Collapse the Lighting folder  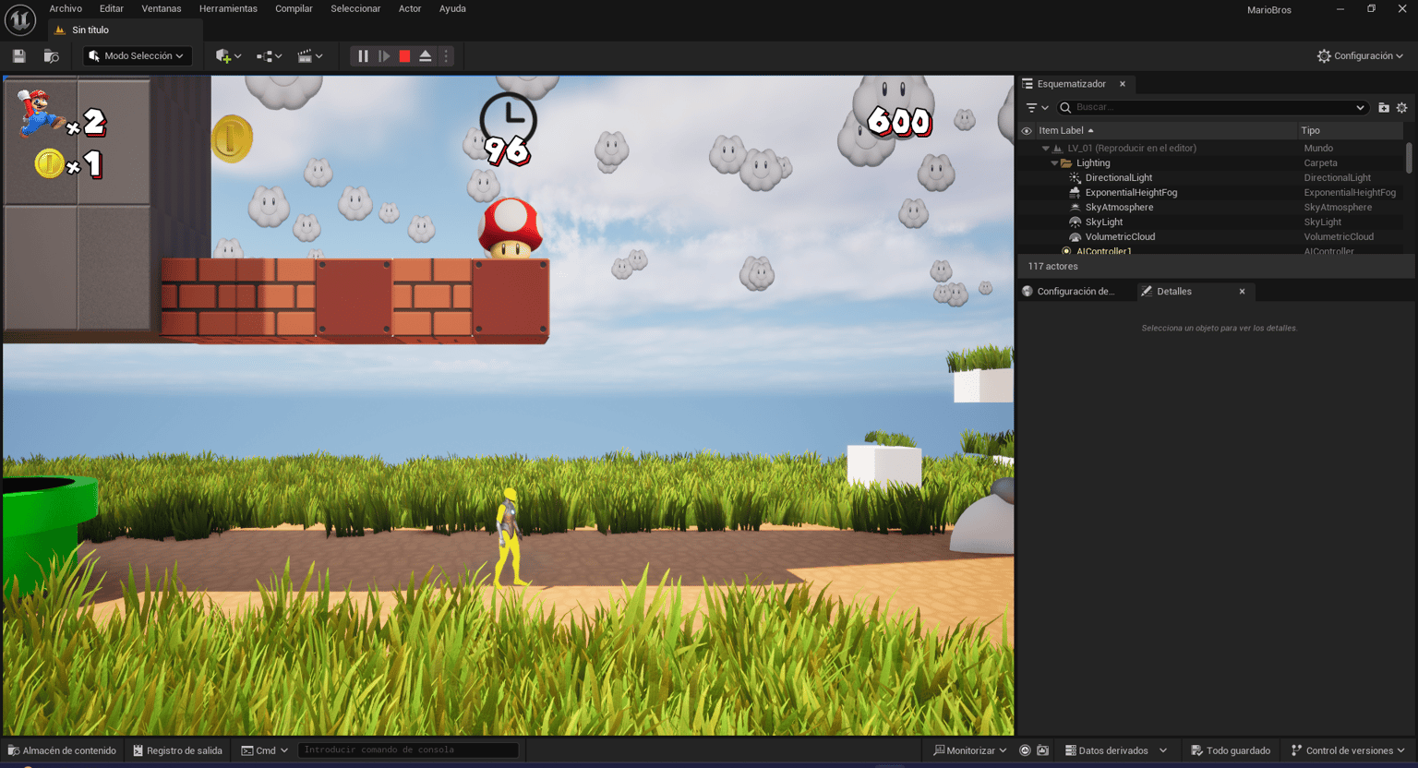click(x=1054, y=163)
